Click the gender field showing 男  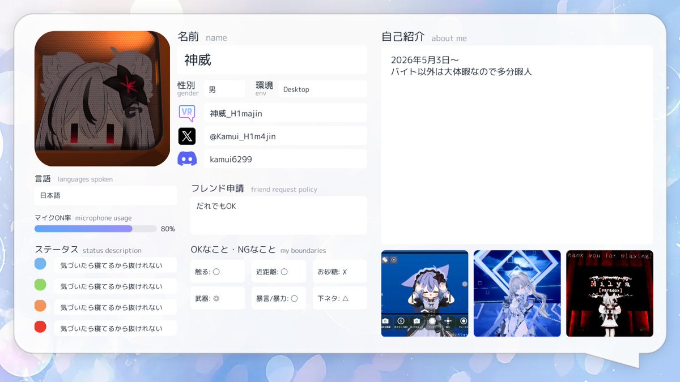coord(224,89)
